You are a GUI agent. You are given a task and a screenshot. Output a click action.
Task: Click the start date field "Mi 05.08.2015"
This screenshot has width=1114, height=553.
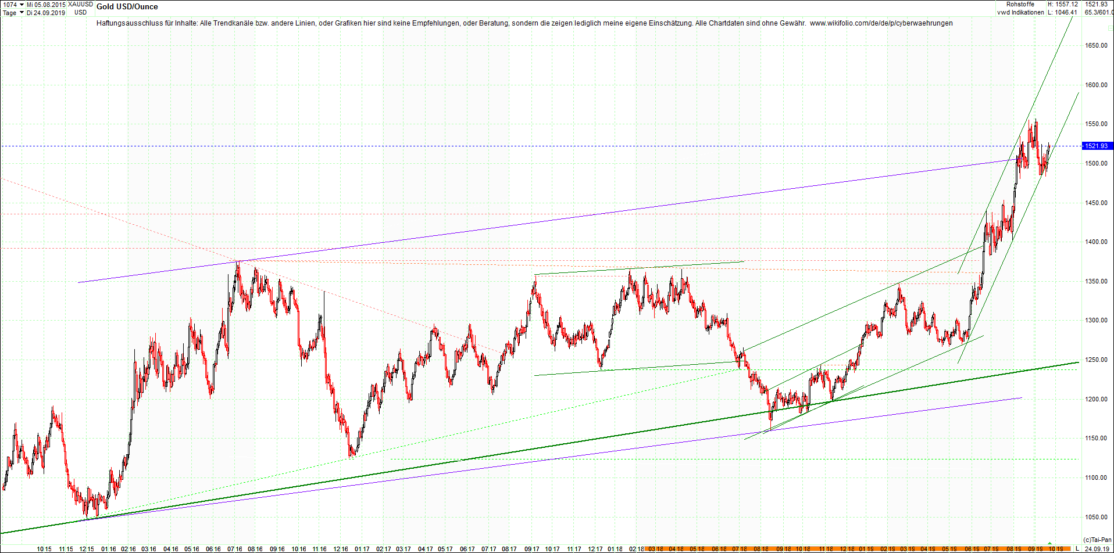point(45,5)
